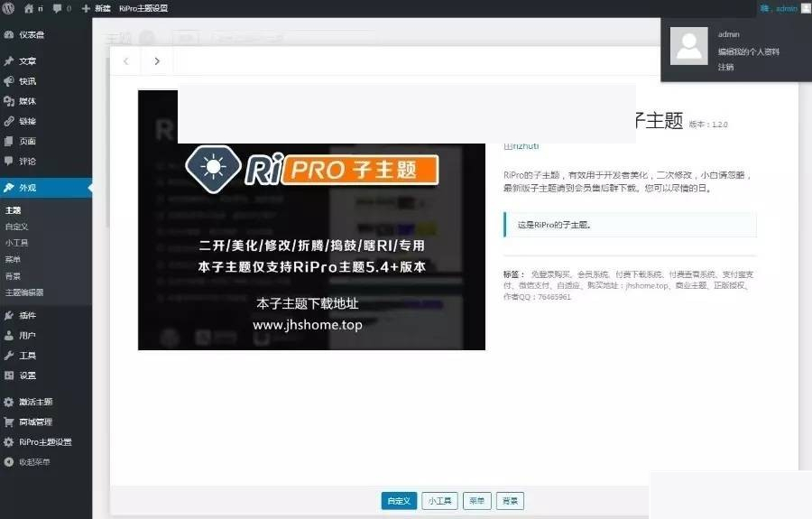
Task: Click the RiPro 子主题 screenshot image
Action: [x=311, y=244]
